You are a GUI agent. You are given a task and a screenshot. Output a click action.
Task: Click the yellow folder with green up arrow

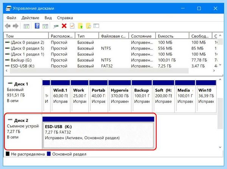(81, 26)
